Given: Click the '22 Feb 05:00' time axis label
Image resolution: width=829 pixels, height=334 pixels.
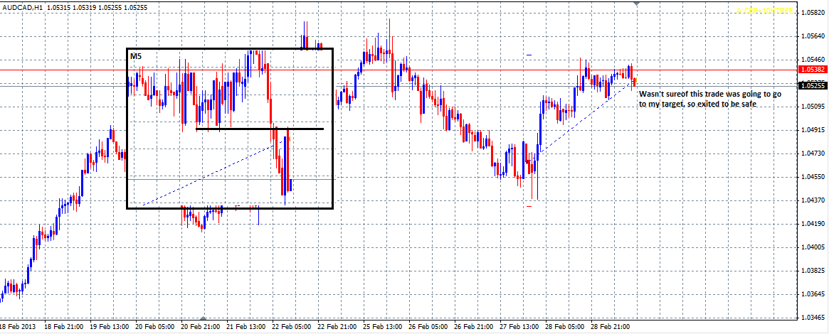Looking at the screenshot, I should click(x=290, y=327).
